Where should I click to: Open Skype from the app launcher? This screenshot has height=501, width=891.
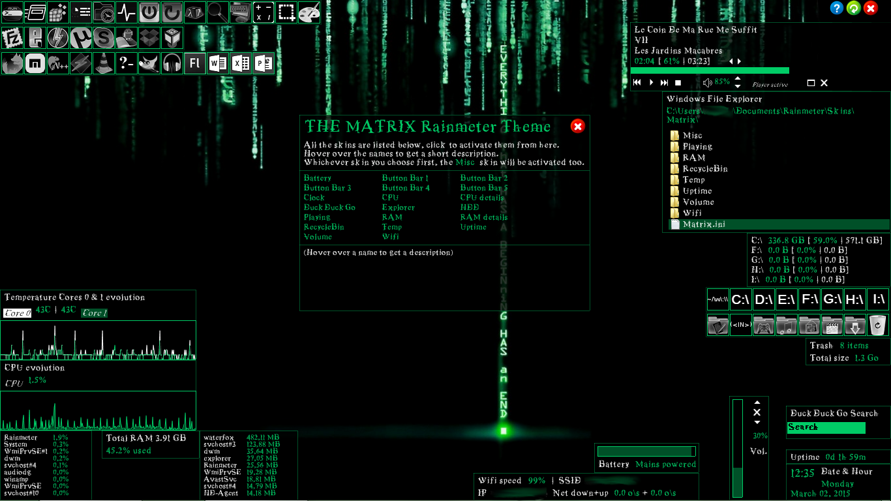click(x=103, y=37)
